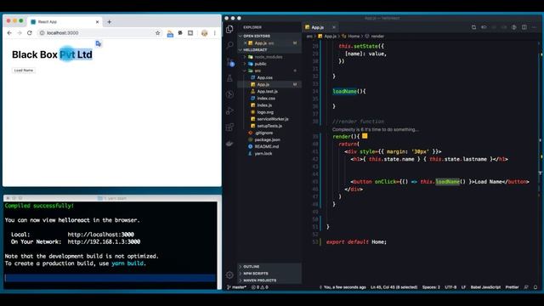Click the Split Editor icon in editor toolbar
This screenshot has width=544, height=306.
524,27
